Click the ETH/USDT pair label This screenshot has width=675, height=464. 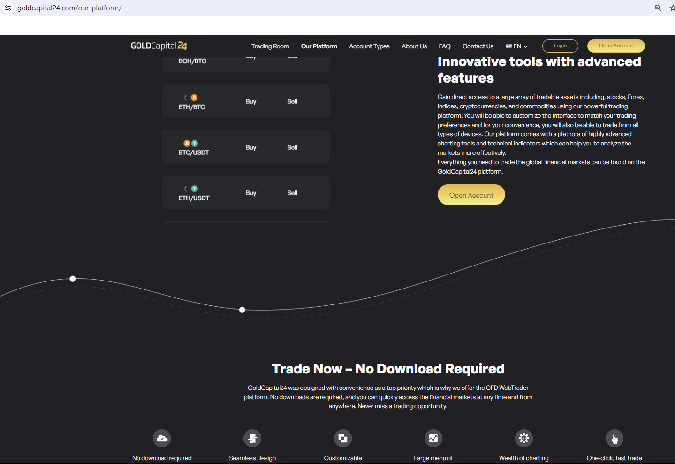[x=194, y=198]
